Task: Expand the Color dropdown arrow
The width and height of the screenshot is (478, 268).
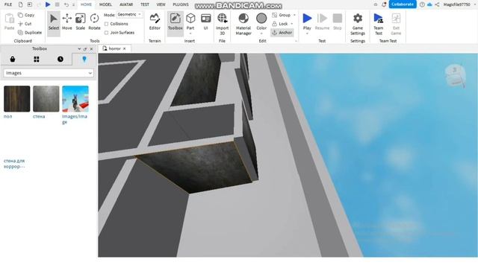Action: (x=261, y=33)
